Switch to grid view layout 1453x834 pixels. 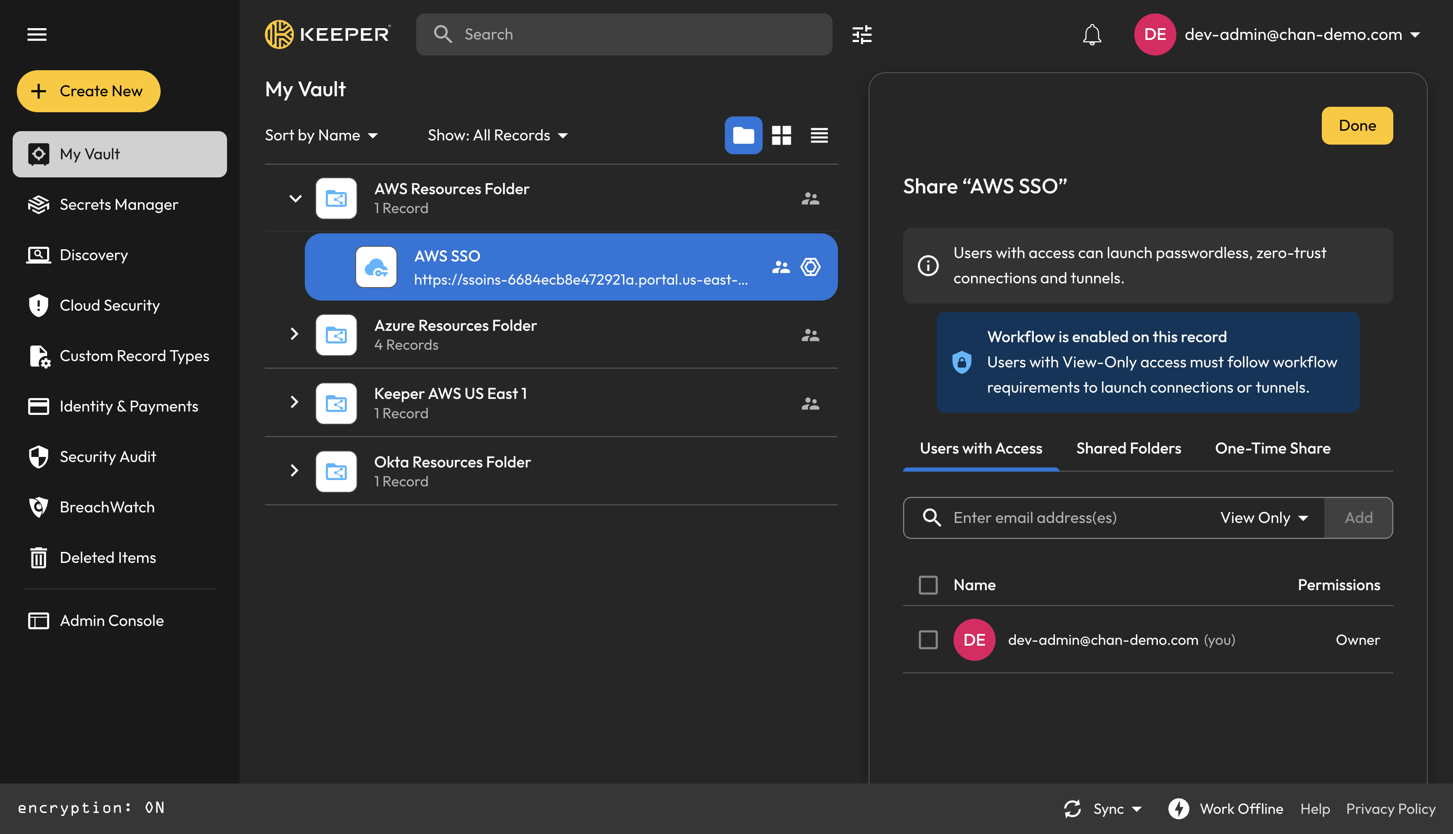[x=781, y=135]
